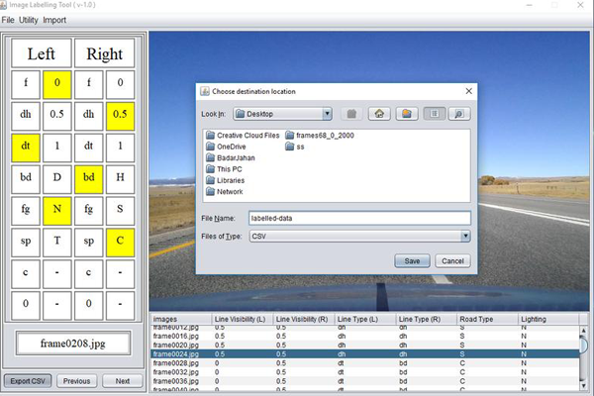Select the frame0032.jpg table row
The height and width of the screenshot is (396, 594).
(365, 372)
